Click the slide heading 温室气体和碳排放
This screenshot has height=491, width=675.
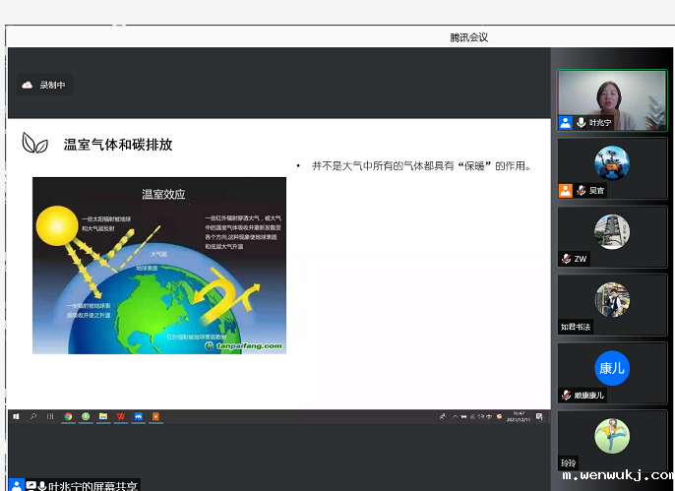click(x=118, y=145)
